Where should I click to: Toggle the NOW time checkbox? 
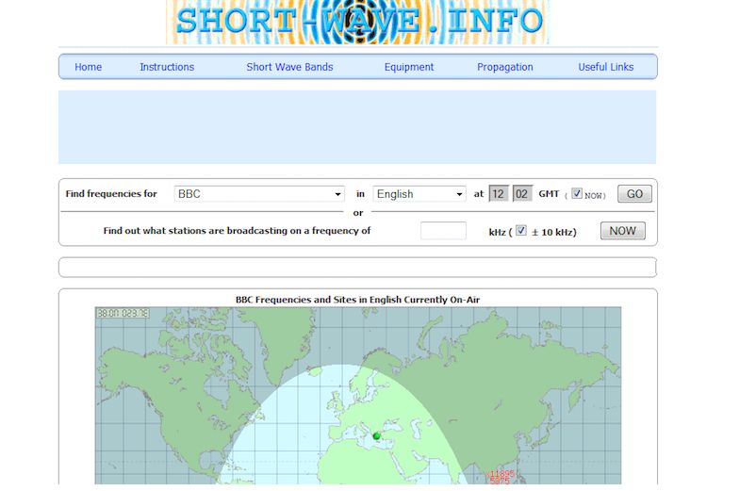coord(577,193)
